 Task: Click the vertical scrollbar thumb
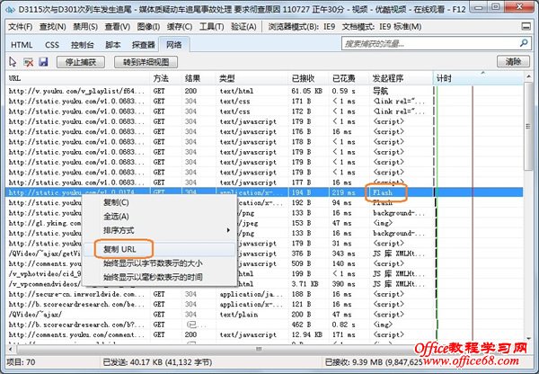(528, 126)
